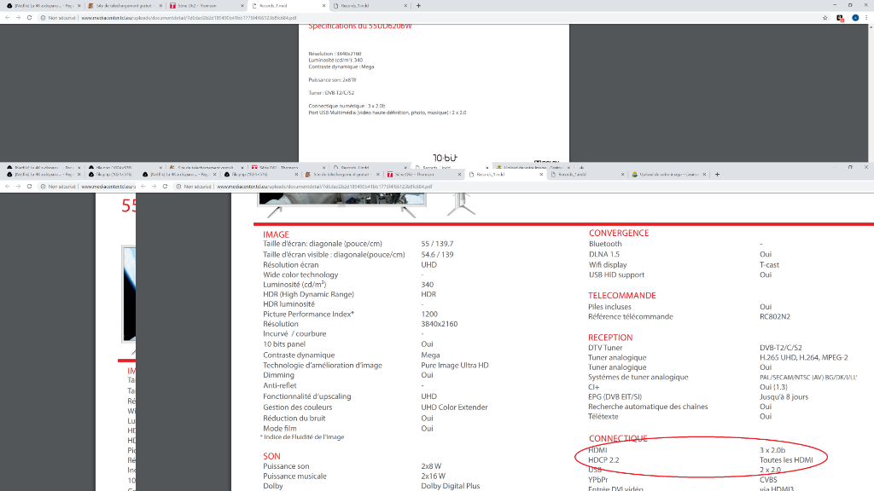Open the blue user profile avatar
The height and width of the screenshot is (491, 874).
[x=855, y=17]
